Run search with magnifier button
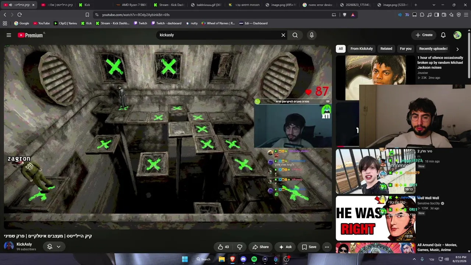Screen dimensions: 471x265 (295, 35)
